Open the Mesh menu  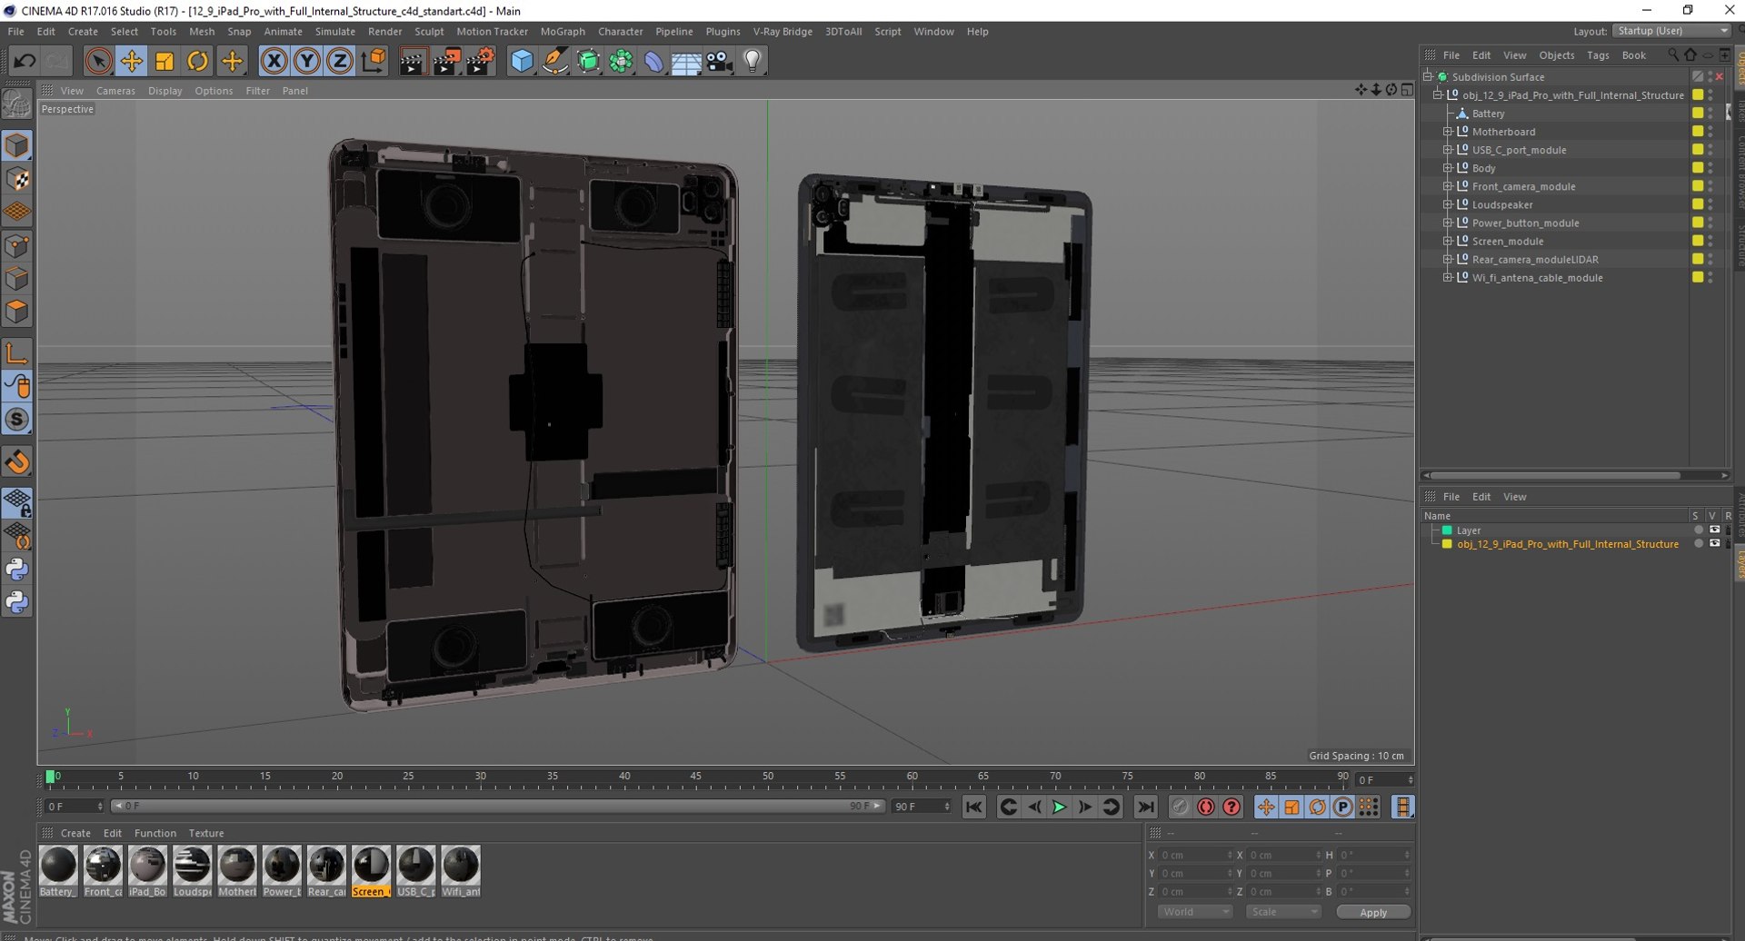pos(202,31)
